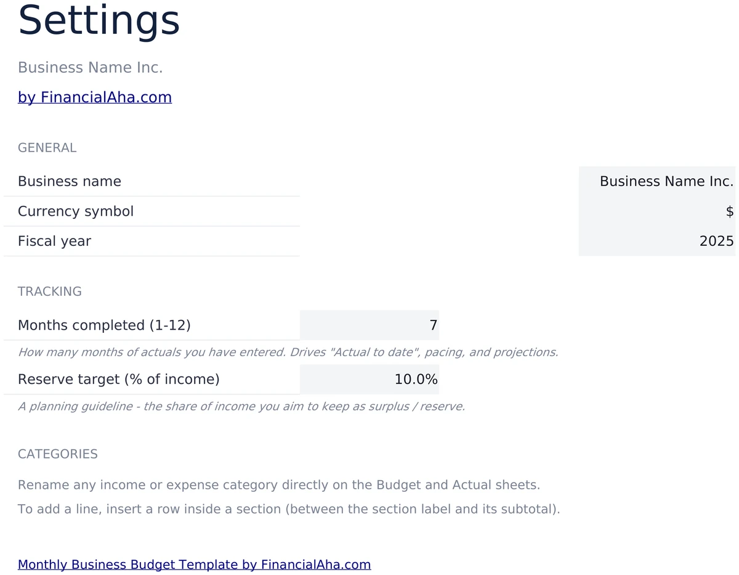Click the TRACKING section heading
This screenshot has height=575, width=739.
(50, 292)
